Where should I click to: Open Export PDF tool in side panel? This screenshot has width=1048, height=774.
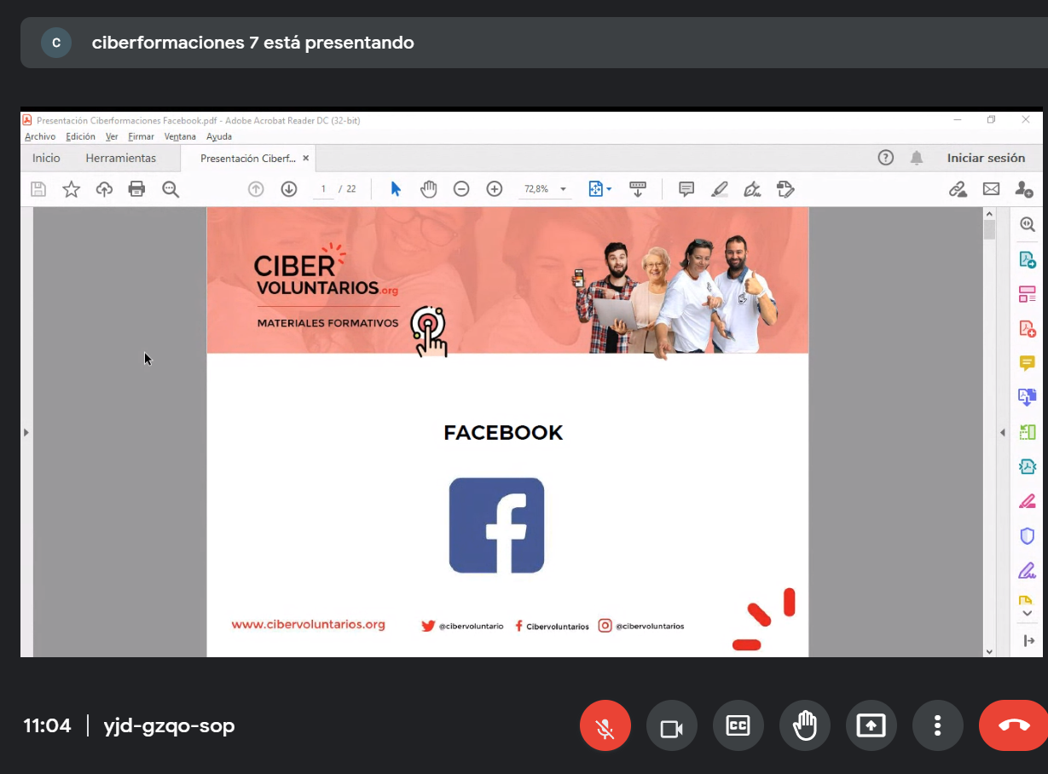pos(1028,259)
